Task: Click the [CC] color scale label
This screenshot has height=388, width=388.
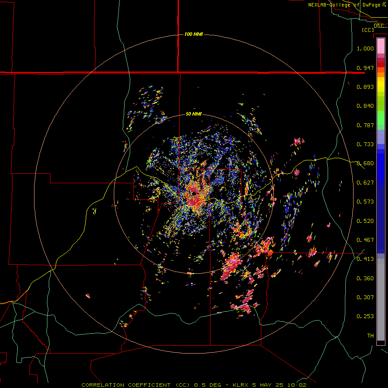Action: point(368,30)
